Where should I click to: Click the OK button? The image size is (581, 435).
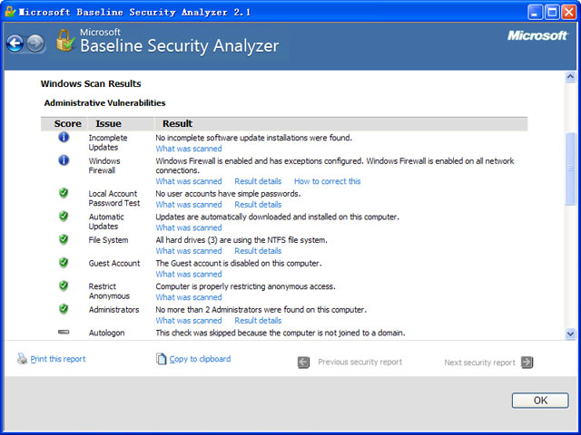(x=540, y=401)
